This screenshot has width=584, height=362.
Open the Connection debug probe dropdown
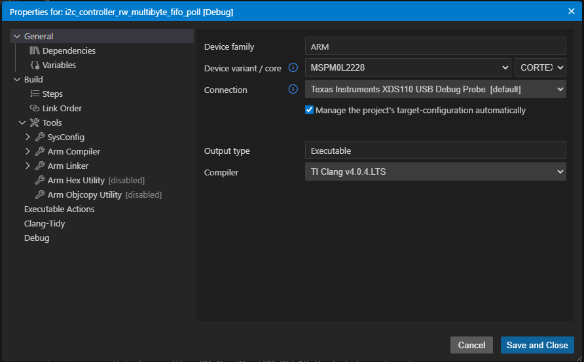tap(435, 90)
